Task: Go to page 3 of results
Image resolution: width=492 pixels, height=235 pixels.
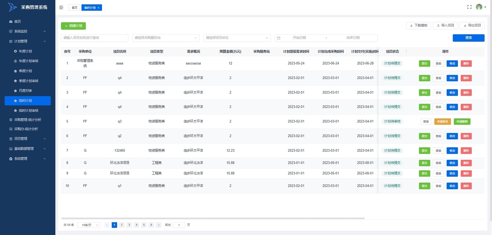Action: tap(129, 225)
